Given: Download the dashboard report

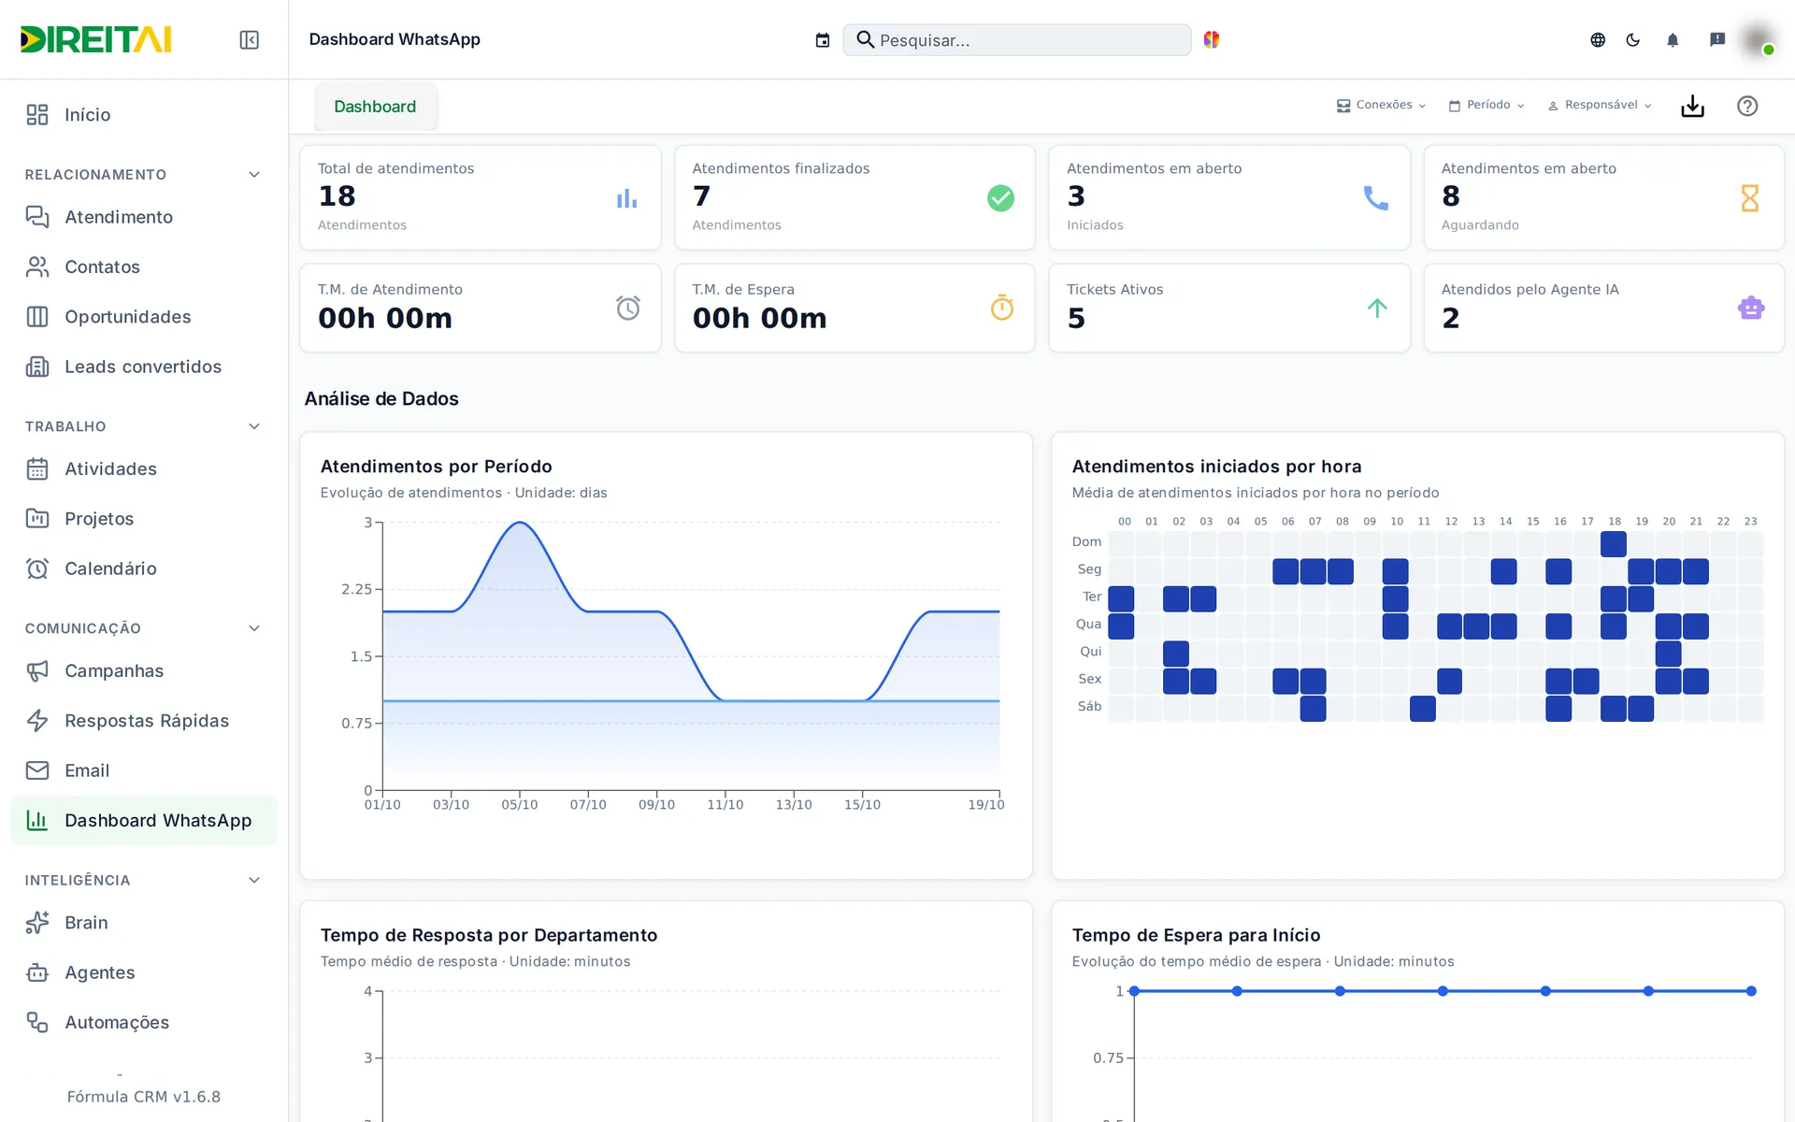Looking at the screenshot, I should (x=1693, y=106).
